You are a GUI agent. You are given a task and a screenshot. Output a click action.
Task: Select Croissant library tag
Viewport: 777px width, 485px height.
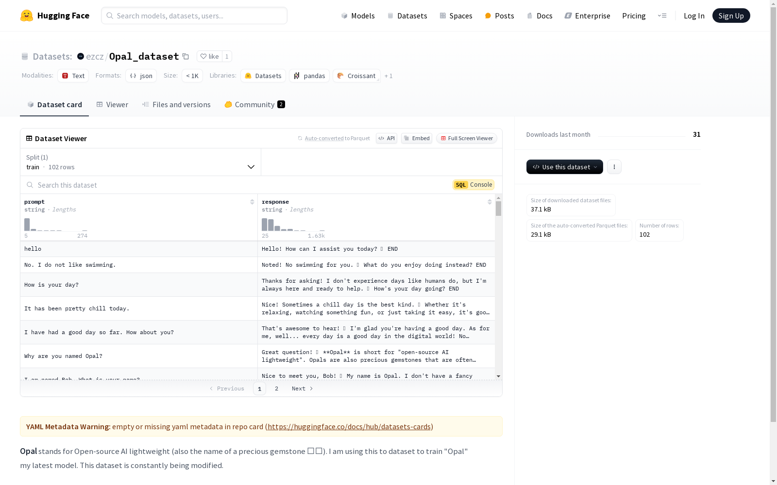tap(356, 76)
